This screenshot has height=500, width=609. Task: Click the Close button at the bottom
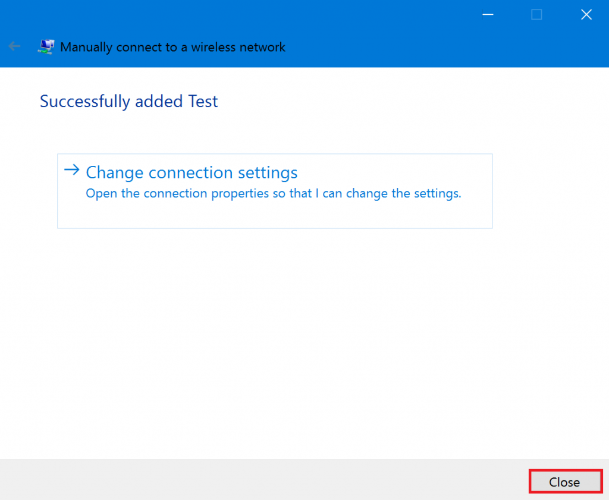point(564,482)
